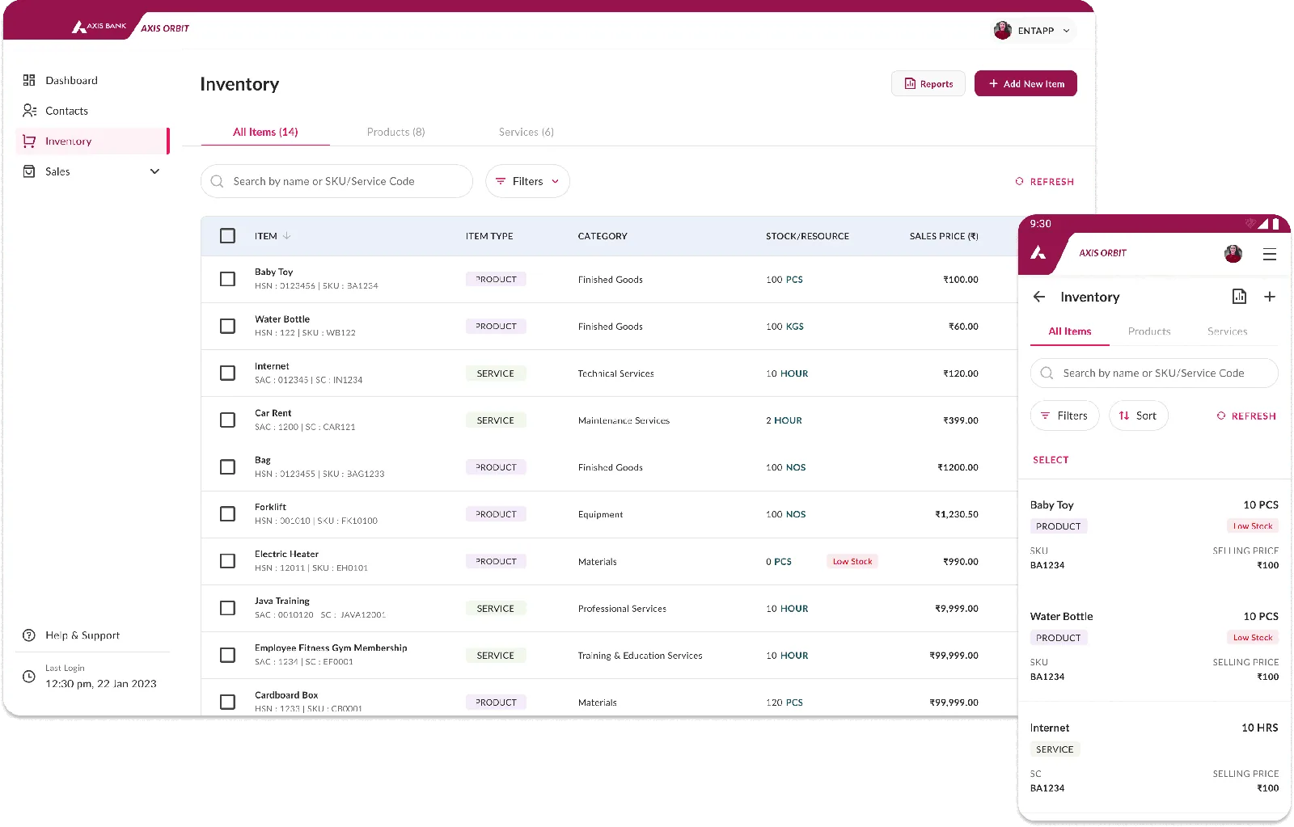Check the Employee Fitness Gym Membership checkbox
Viewport: 1294px width, 827px height.
228,655
